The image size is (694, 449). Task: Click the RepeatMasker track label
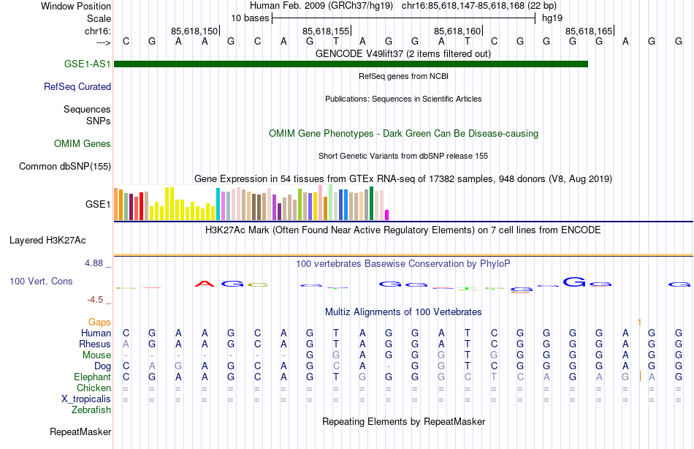(80, 431)
